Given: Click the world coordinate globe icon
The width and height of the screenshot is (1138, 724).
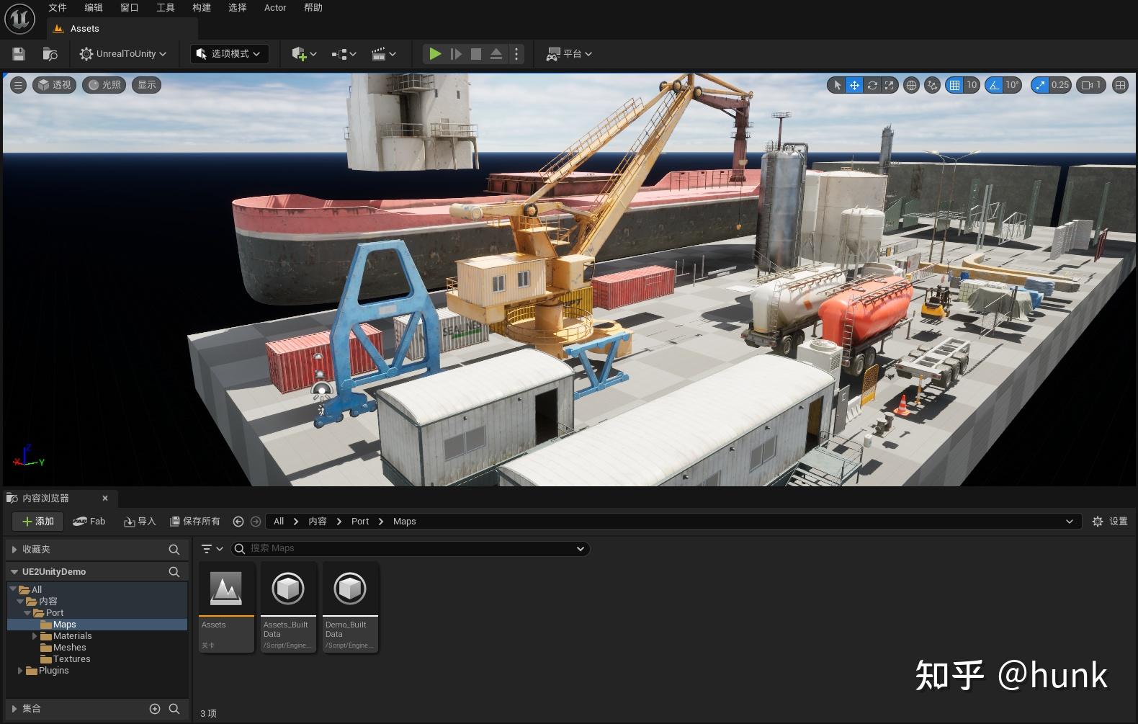Looking at the screenshot, I should click(911, 85).
